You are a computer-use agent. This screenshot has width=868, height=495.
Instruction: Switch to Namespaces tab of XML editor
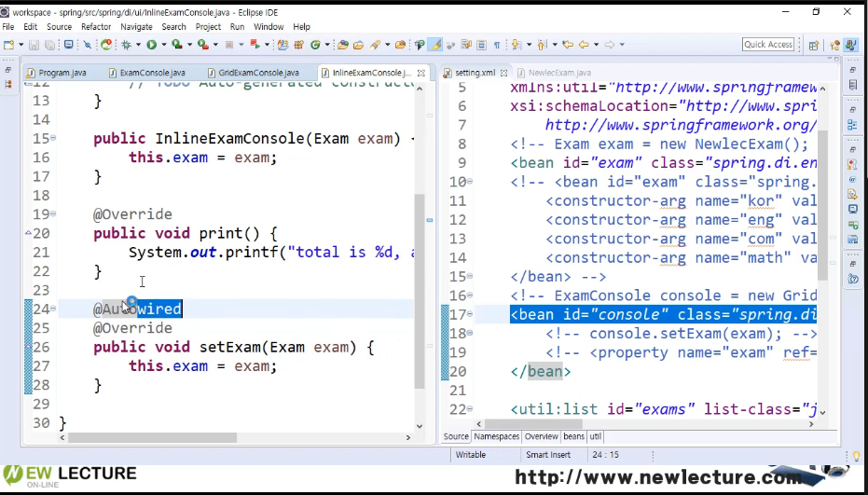[497, 436]
